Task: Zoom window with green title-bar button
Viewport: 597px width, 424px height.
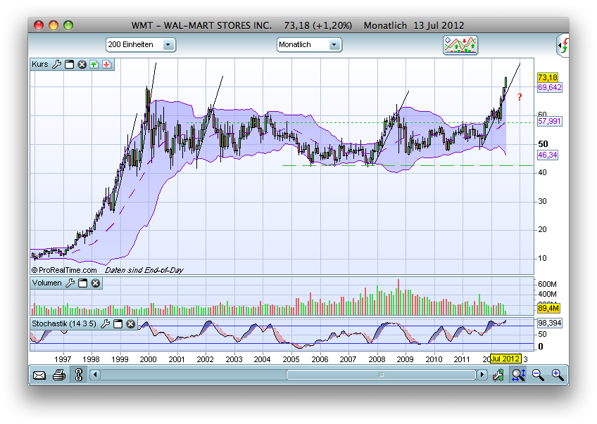Action: coord(68,25)
